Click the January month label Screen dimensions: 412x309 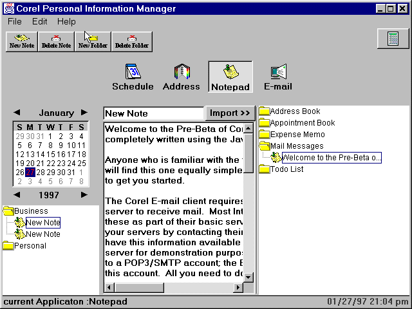57,113
